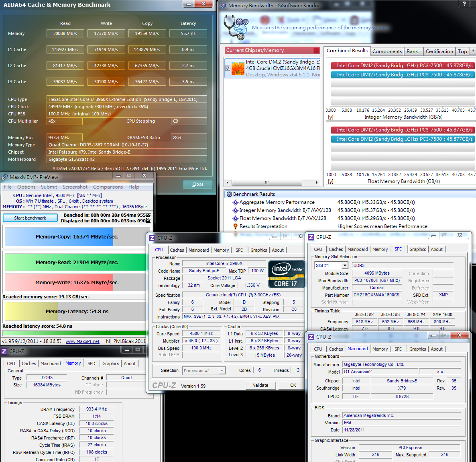Click Memory Read value 20088 MB/s in AIDA64
This screenshot has height=462, width=476.
(65, 33)
